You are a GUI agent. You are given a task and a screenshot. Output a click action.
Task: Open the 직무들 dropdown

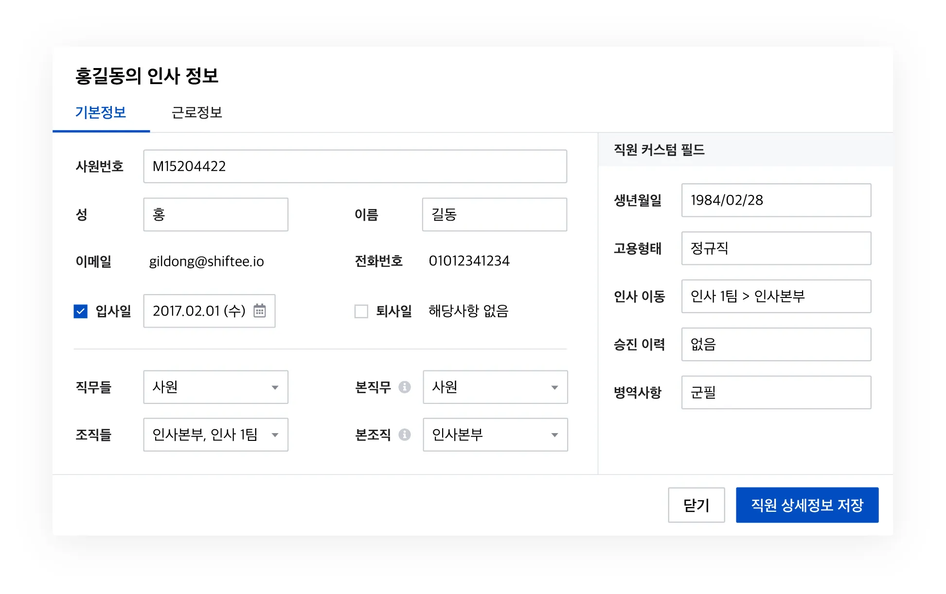coord(275,387)
